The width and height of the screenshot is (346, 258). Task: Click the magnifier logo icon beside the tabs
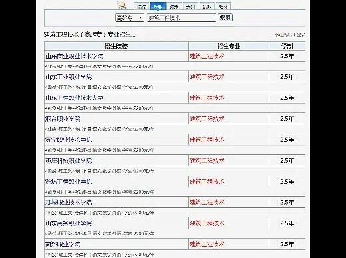122,5
